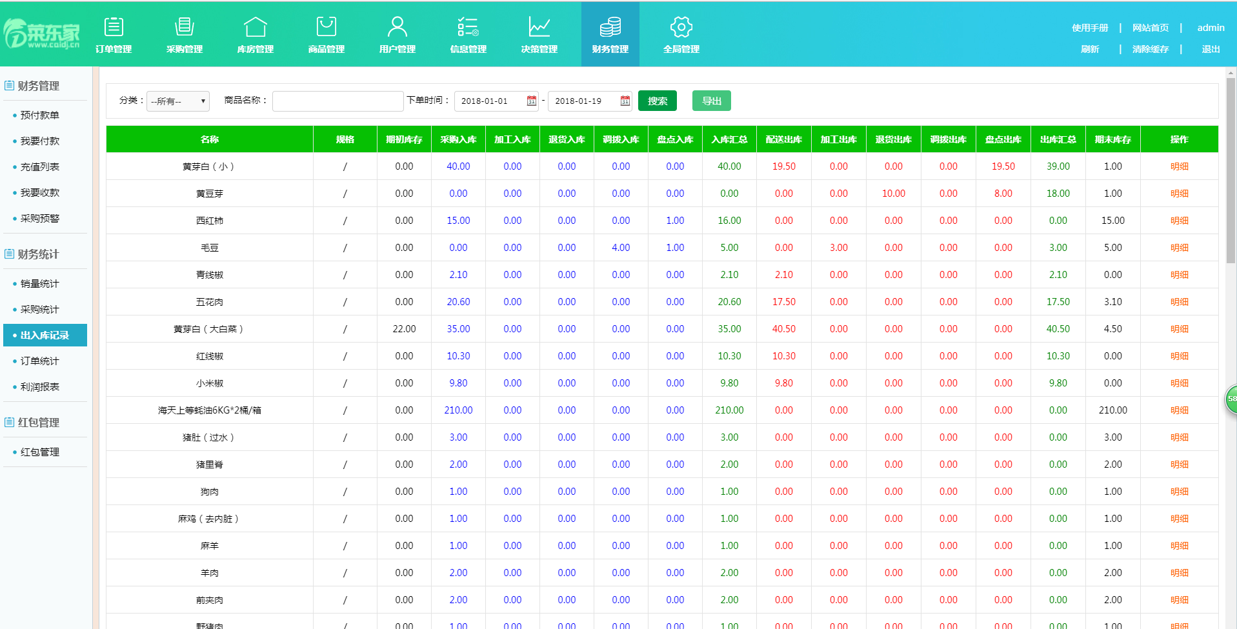Open the 库房管理 warehouse house icon
This screenshot has height=629, width=1237.
coord(256,27)
